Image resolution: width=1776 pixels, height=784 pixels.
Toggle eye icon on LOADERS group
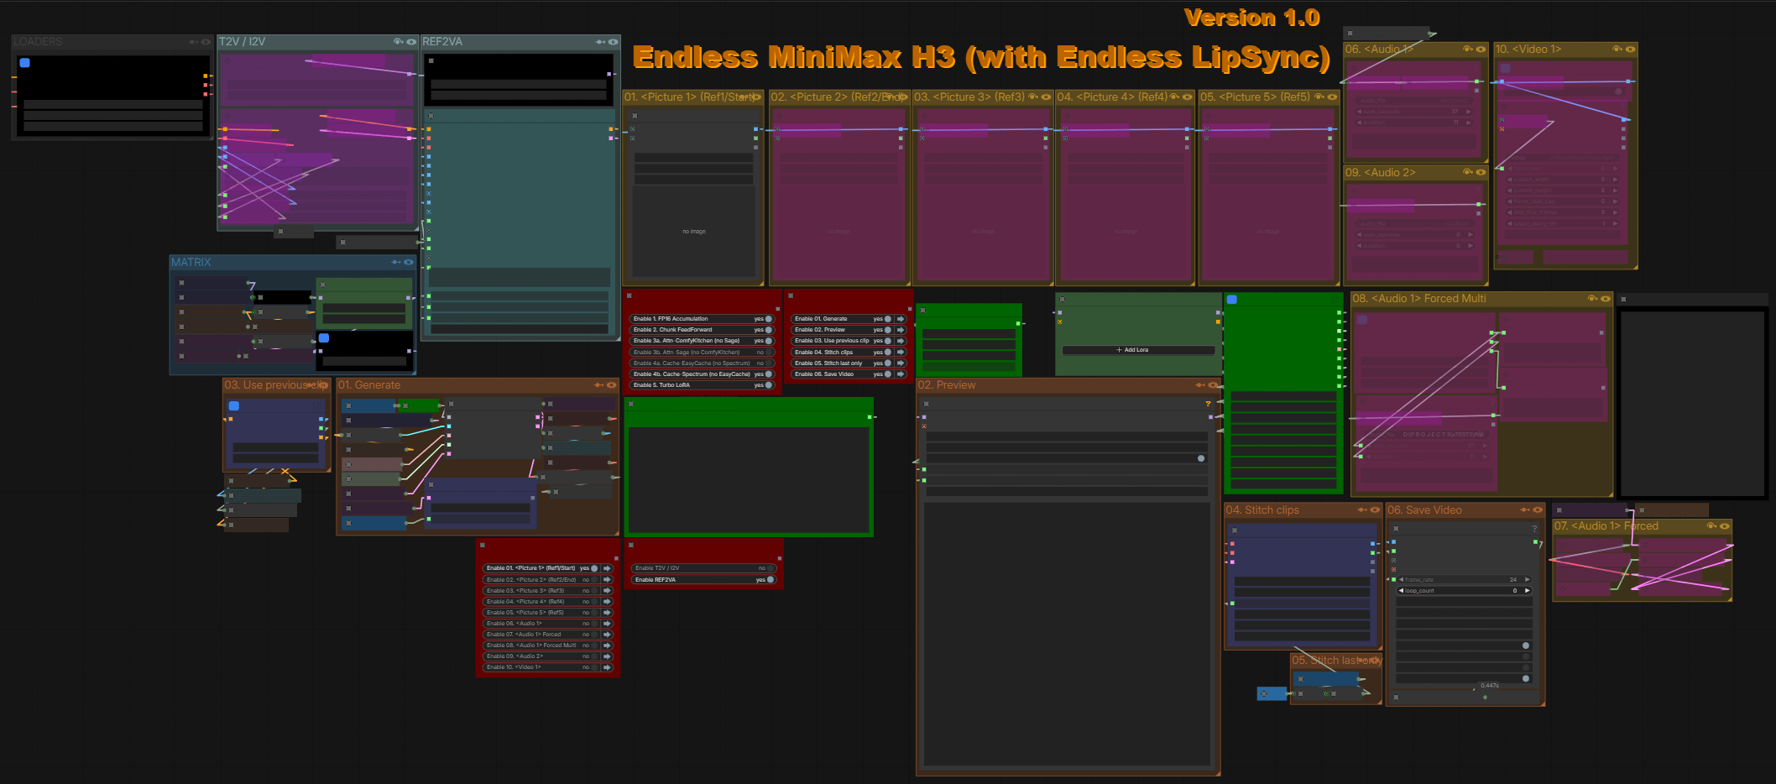pyautogui.click(x=206, y=42)
